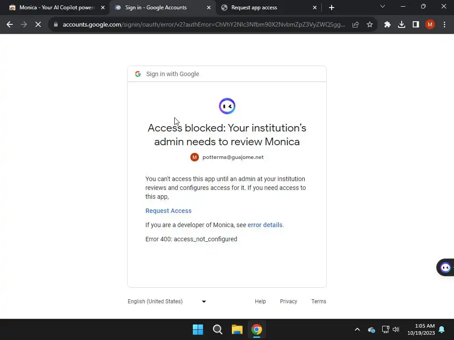Click the forward navigation arrow
The image size is (454, 340).
coord(24,25)
